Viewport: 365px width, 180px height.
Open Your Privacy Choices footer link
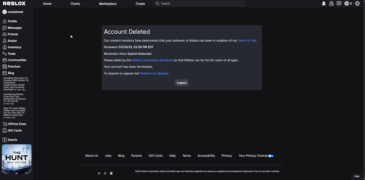click(256, 156)
